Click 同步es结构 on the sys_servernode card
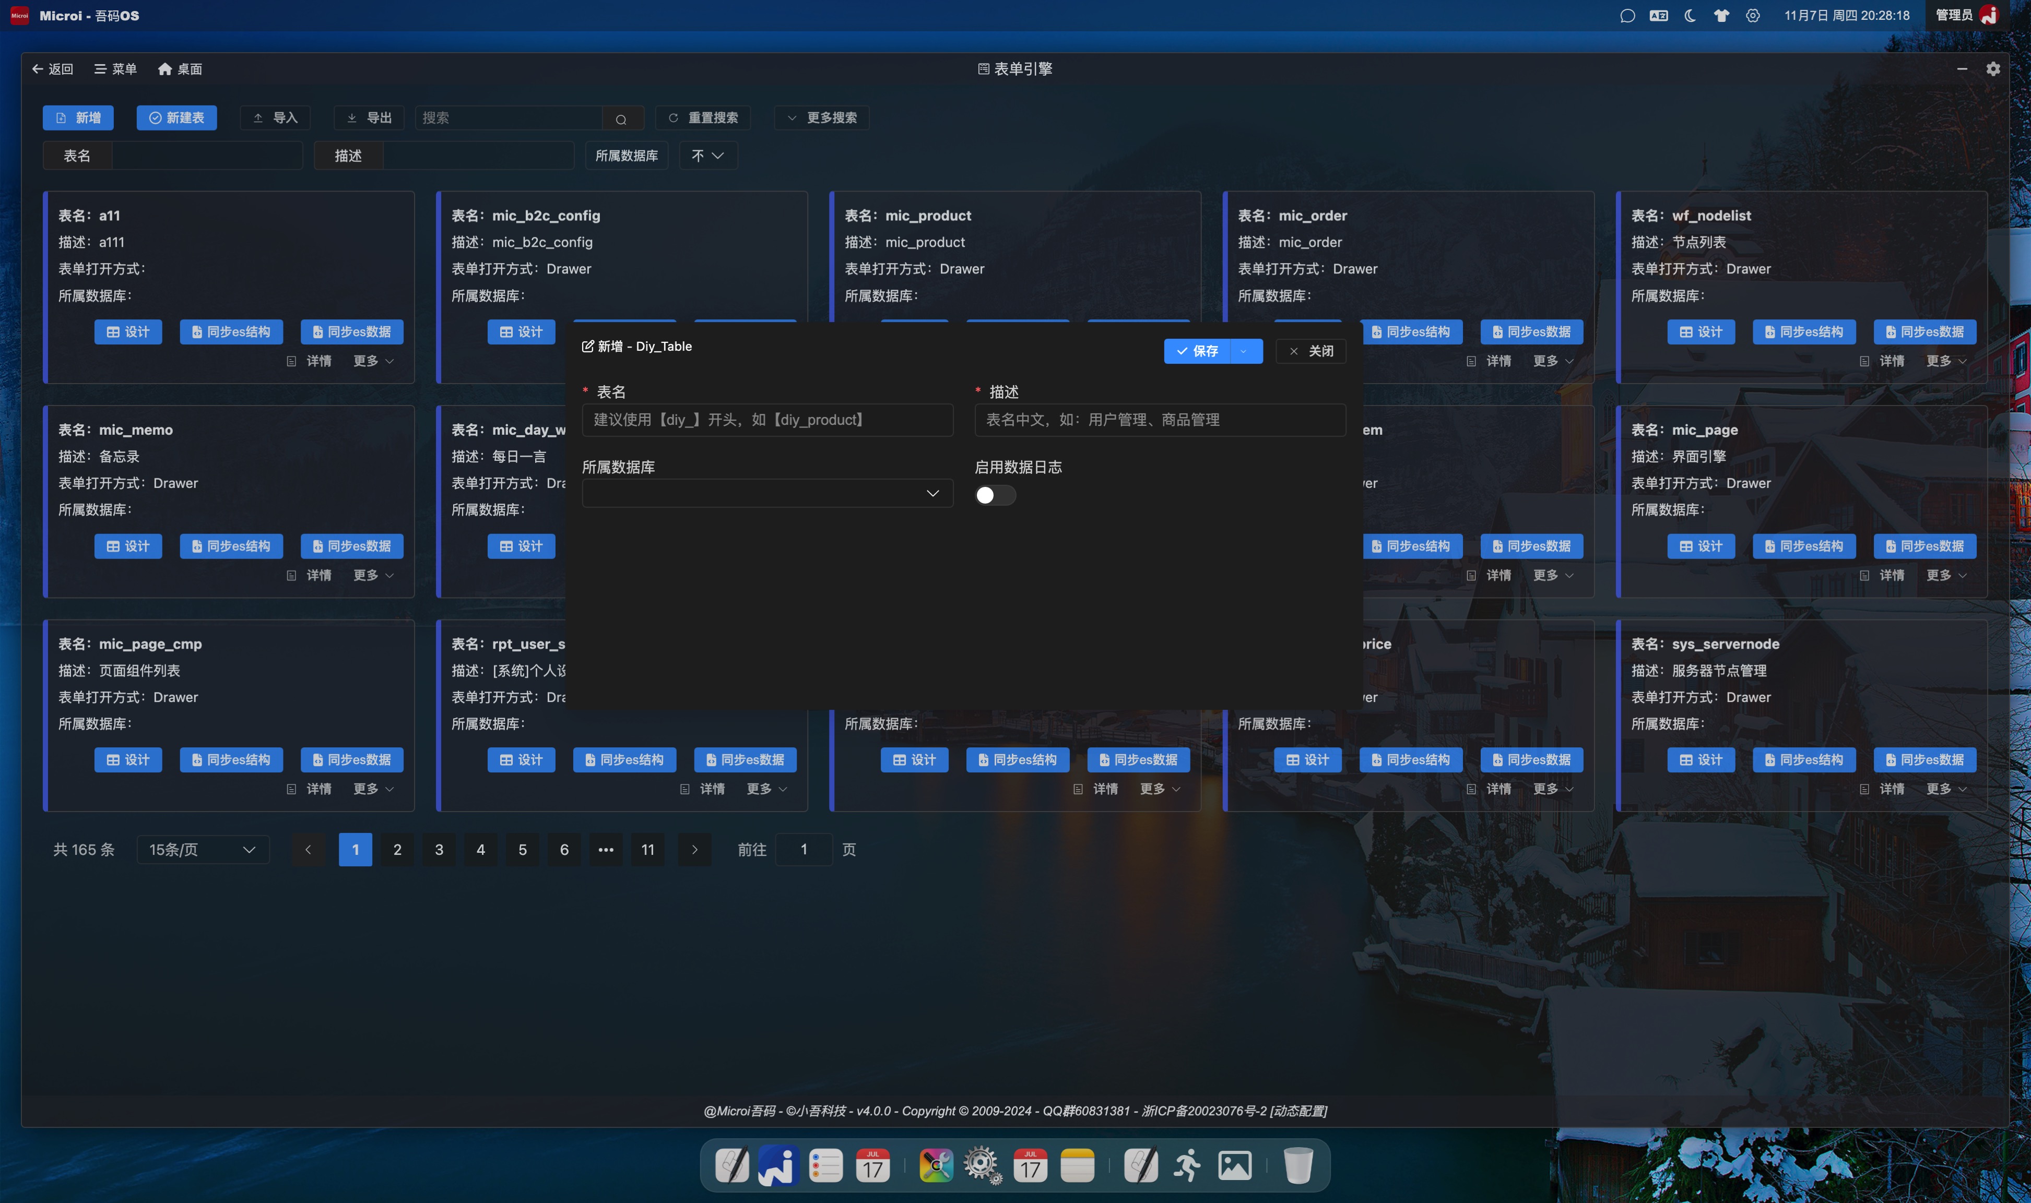The image size is (2031, 1203). tap(1804, 760)
